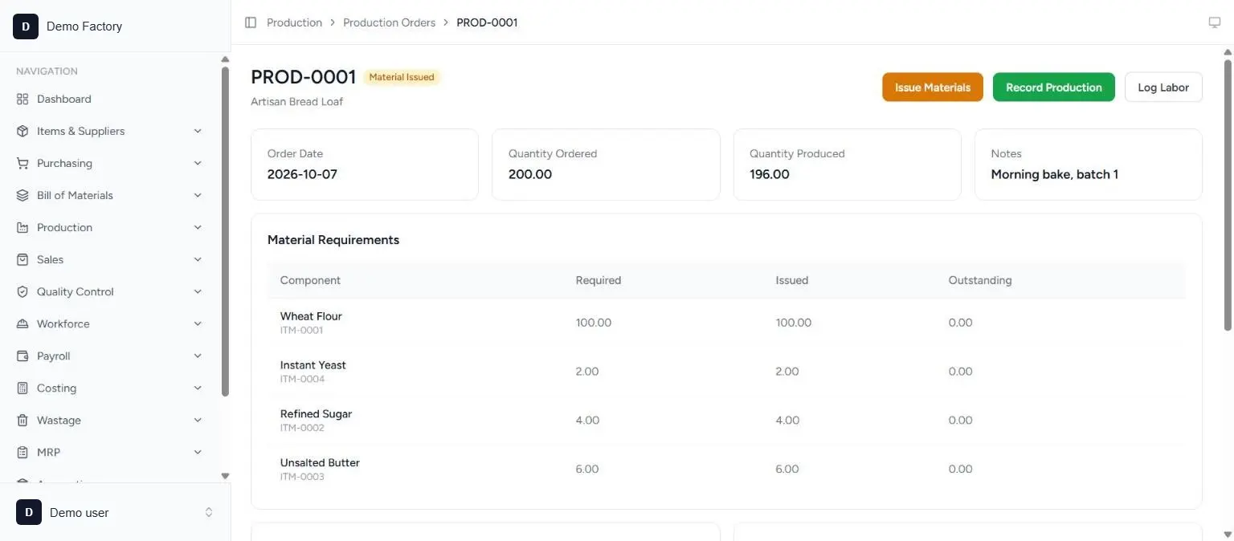The image size is (1234, 541).
Task: Click the green Record Production button
Action: tap(1054, 87)
